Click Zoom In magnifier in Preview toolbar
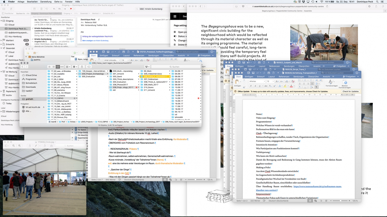Screen dimensions: 387x217 (19, 146)
